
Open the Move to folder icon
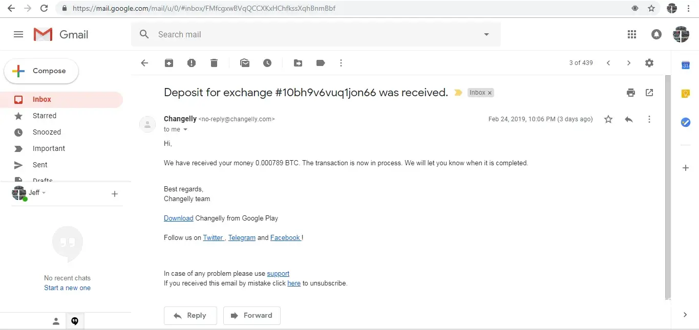[298, 63]
